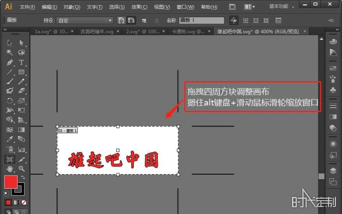Select the Selection (black arrow) tool
The height and width of the screenshot is (214, 342).
tap(9, 43)
